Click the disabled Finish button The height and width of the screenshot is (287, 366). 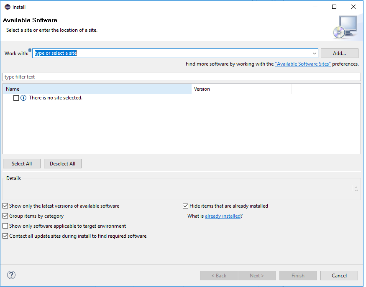pyautogui.click(x=298, y=276)
